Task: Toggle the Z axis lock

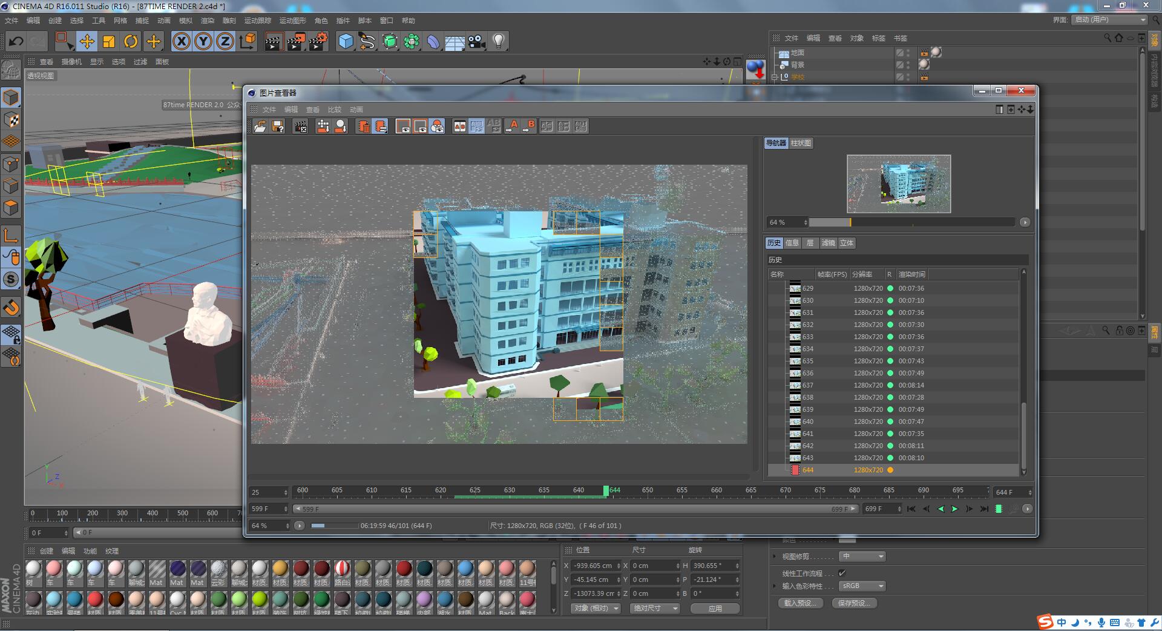Action: tap(225, 41)
